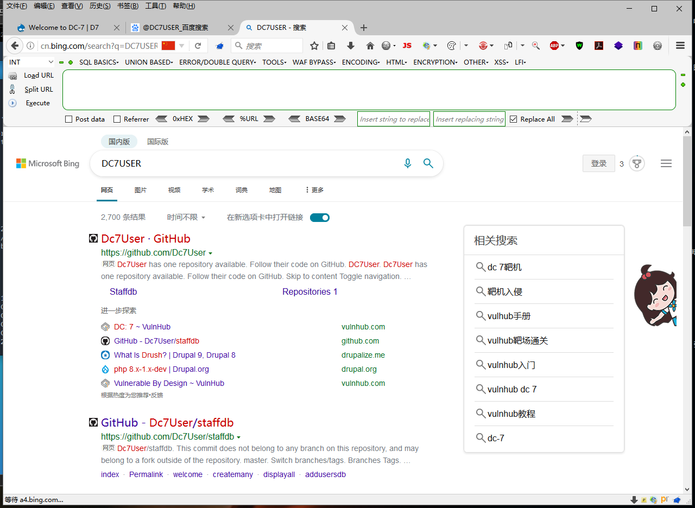The image size is (695, 508).
Task: Expand the SQL BASICS menu
Action: coord(99,62)
